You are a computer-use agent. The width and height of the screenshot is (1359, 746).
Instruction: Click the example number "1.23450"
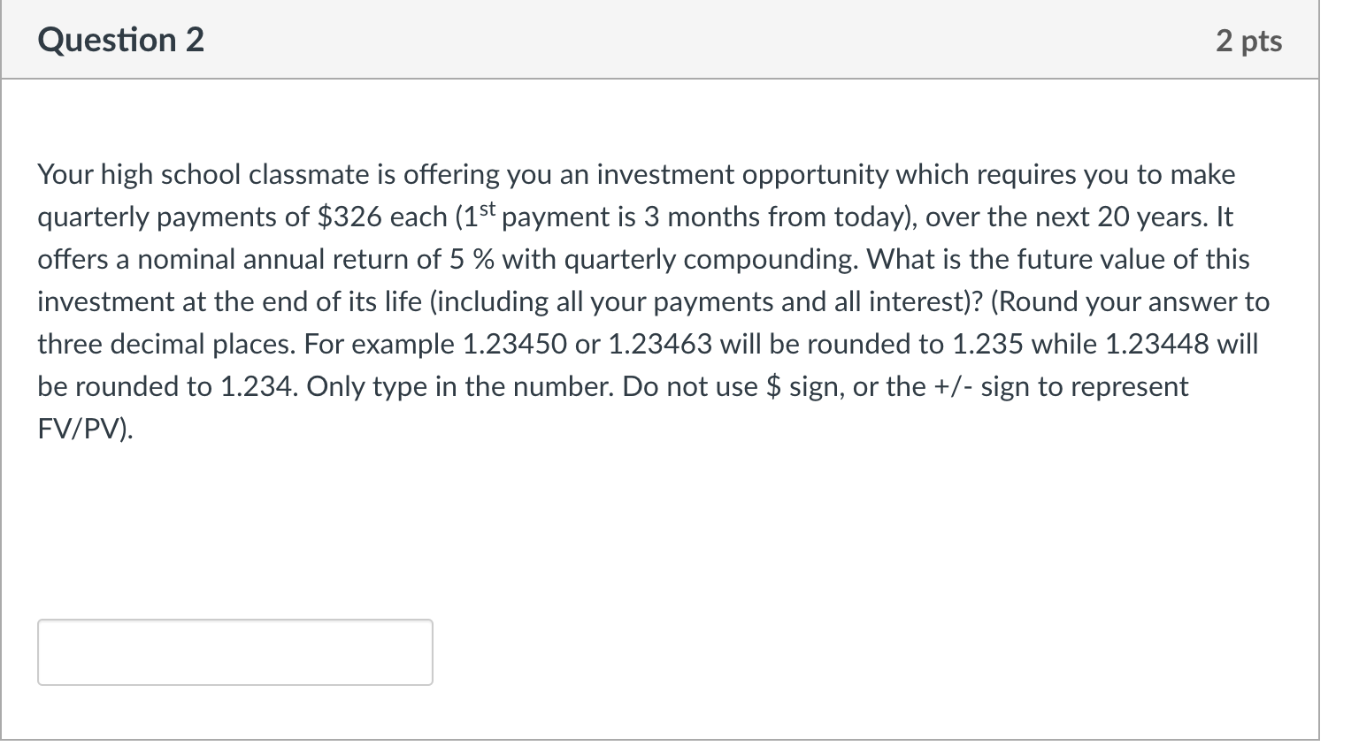(514, 345)
